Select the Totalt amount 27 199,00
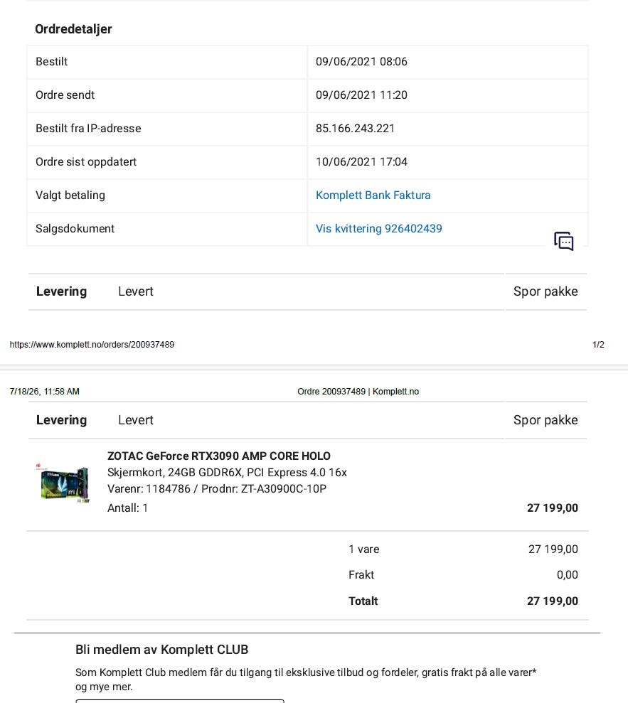The width and height of the screenshot is (628, 703). click(x=552, y=601)
